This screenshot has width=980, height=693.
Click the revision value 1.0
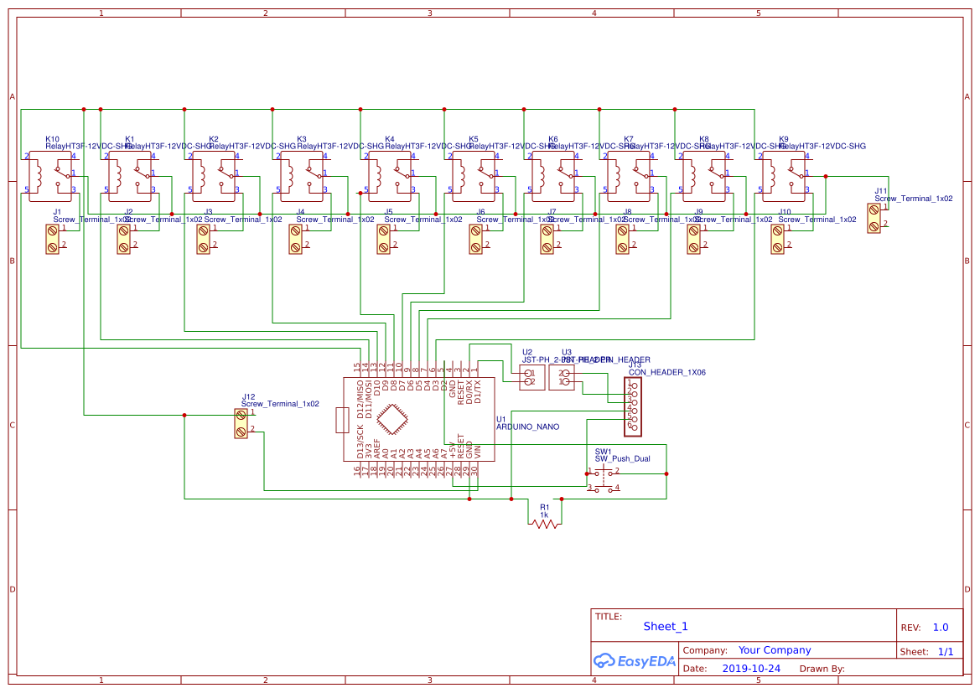point(939,627)
